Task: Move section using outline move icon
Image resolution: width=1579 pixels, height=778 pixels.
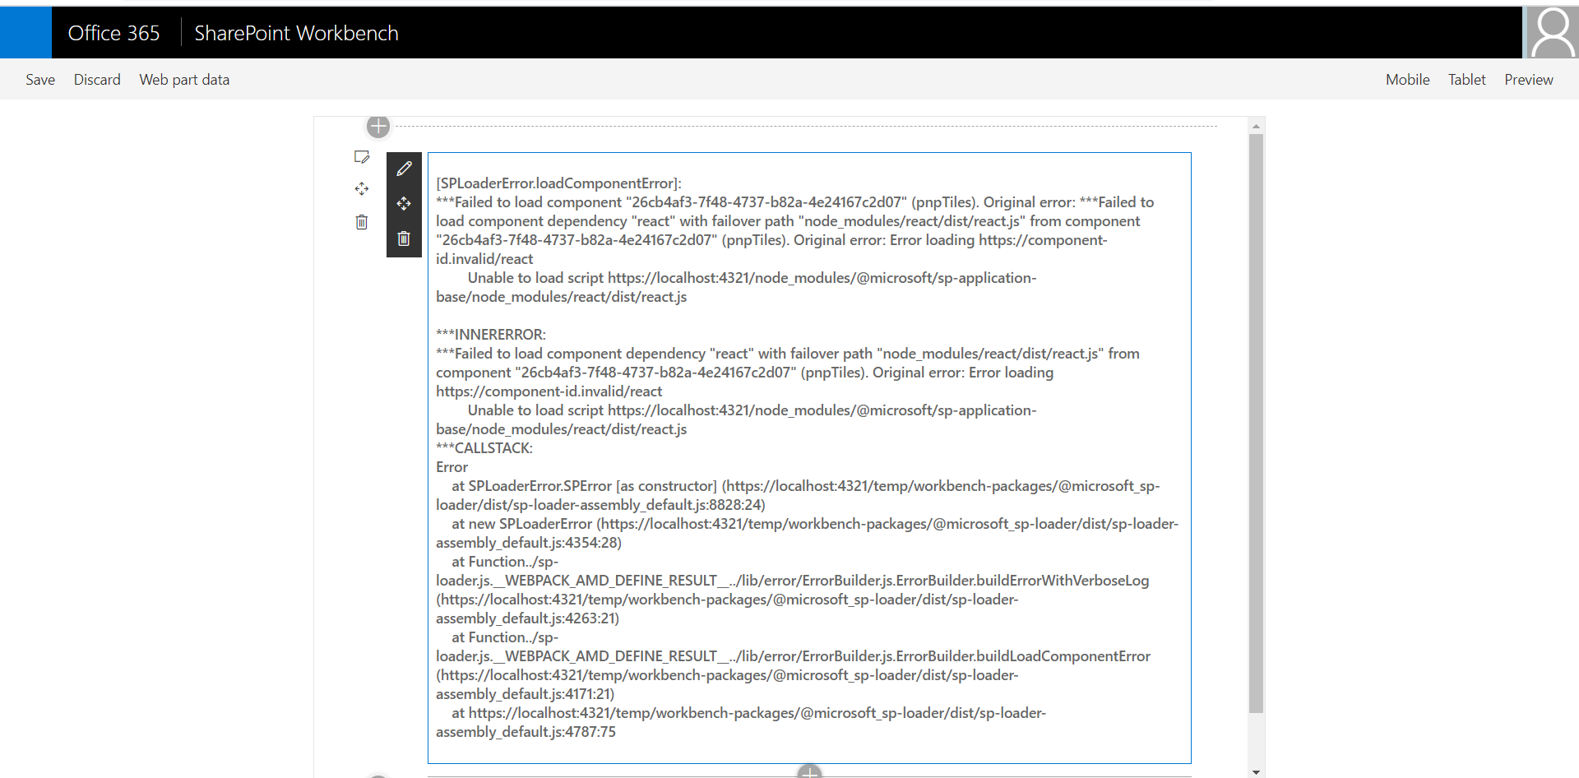Action: pyautogui.click(x=362, y=189)
